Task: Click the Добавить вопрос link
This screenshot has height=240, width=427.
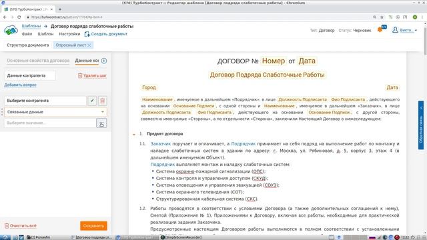Action: pos(20,85)
